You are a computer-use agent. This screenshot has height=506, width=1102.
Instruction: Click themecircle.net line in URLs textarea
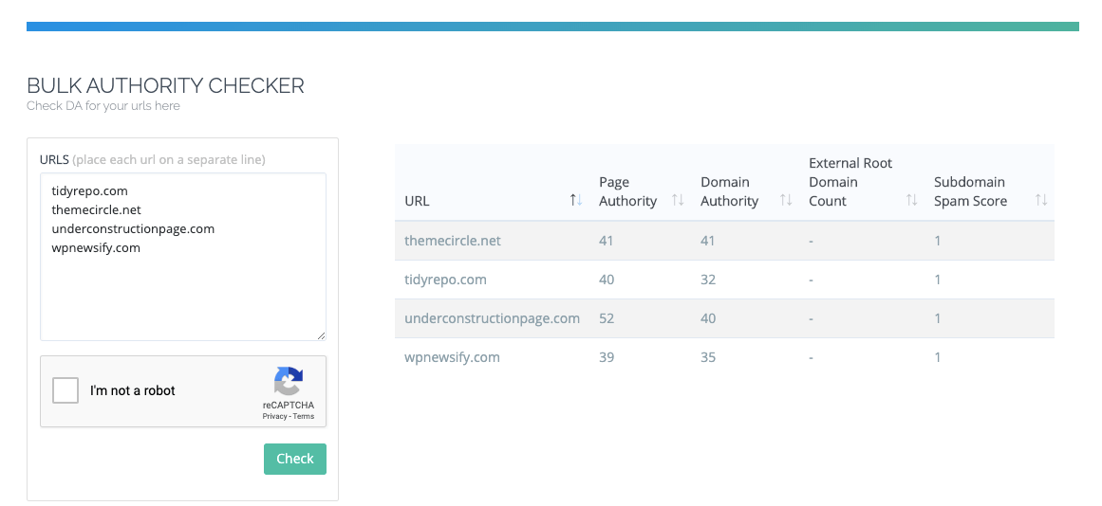[96, 209]
